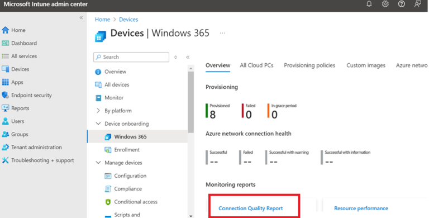Open the notifications bell icon
The image size is (429, 218).
(369, 4)
